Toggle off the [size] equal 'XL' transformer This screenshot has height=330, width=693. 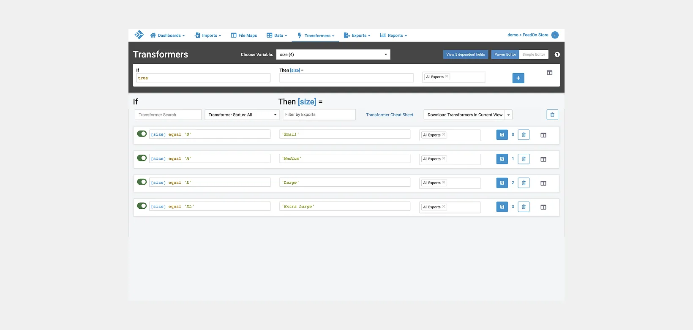142,206
